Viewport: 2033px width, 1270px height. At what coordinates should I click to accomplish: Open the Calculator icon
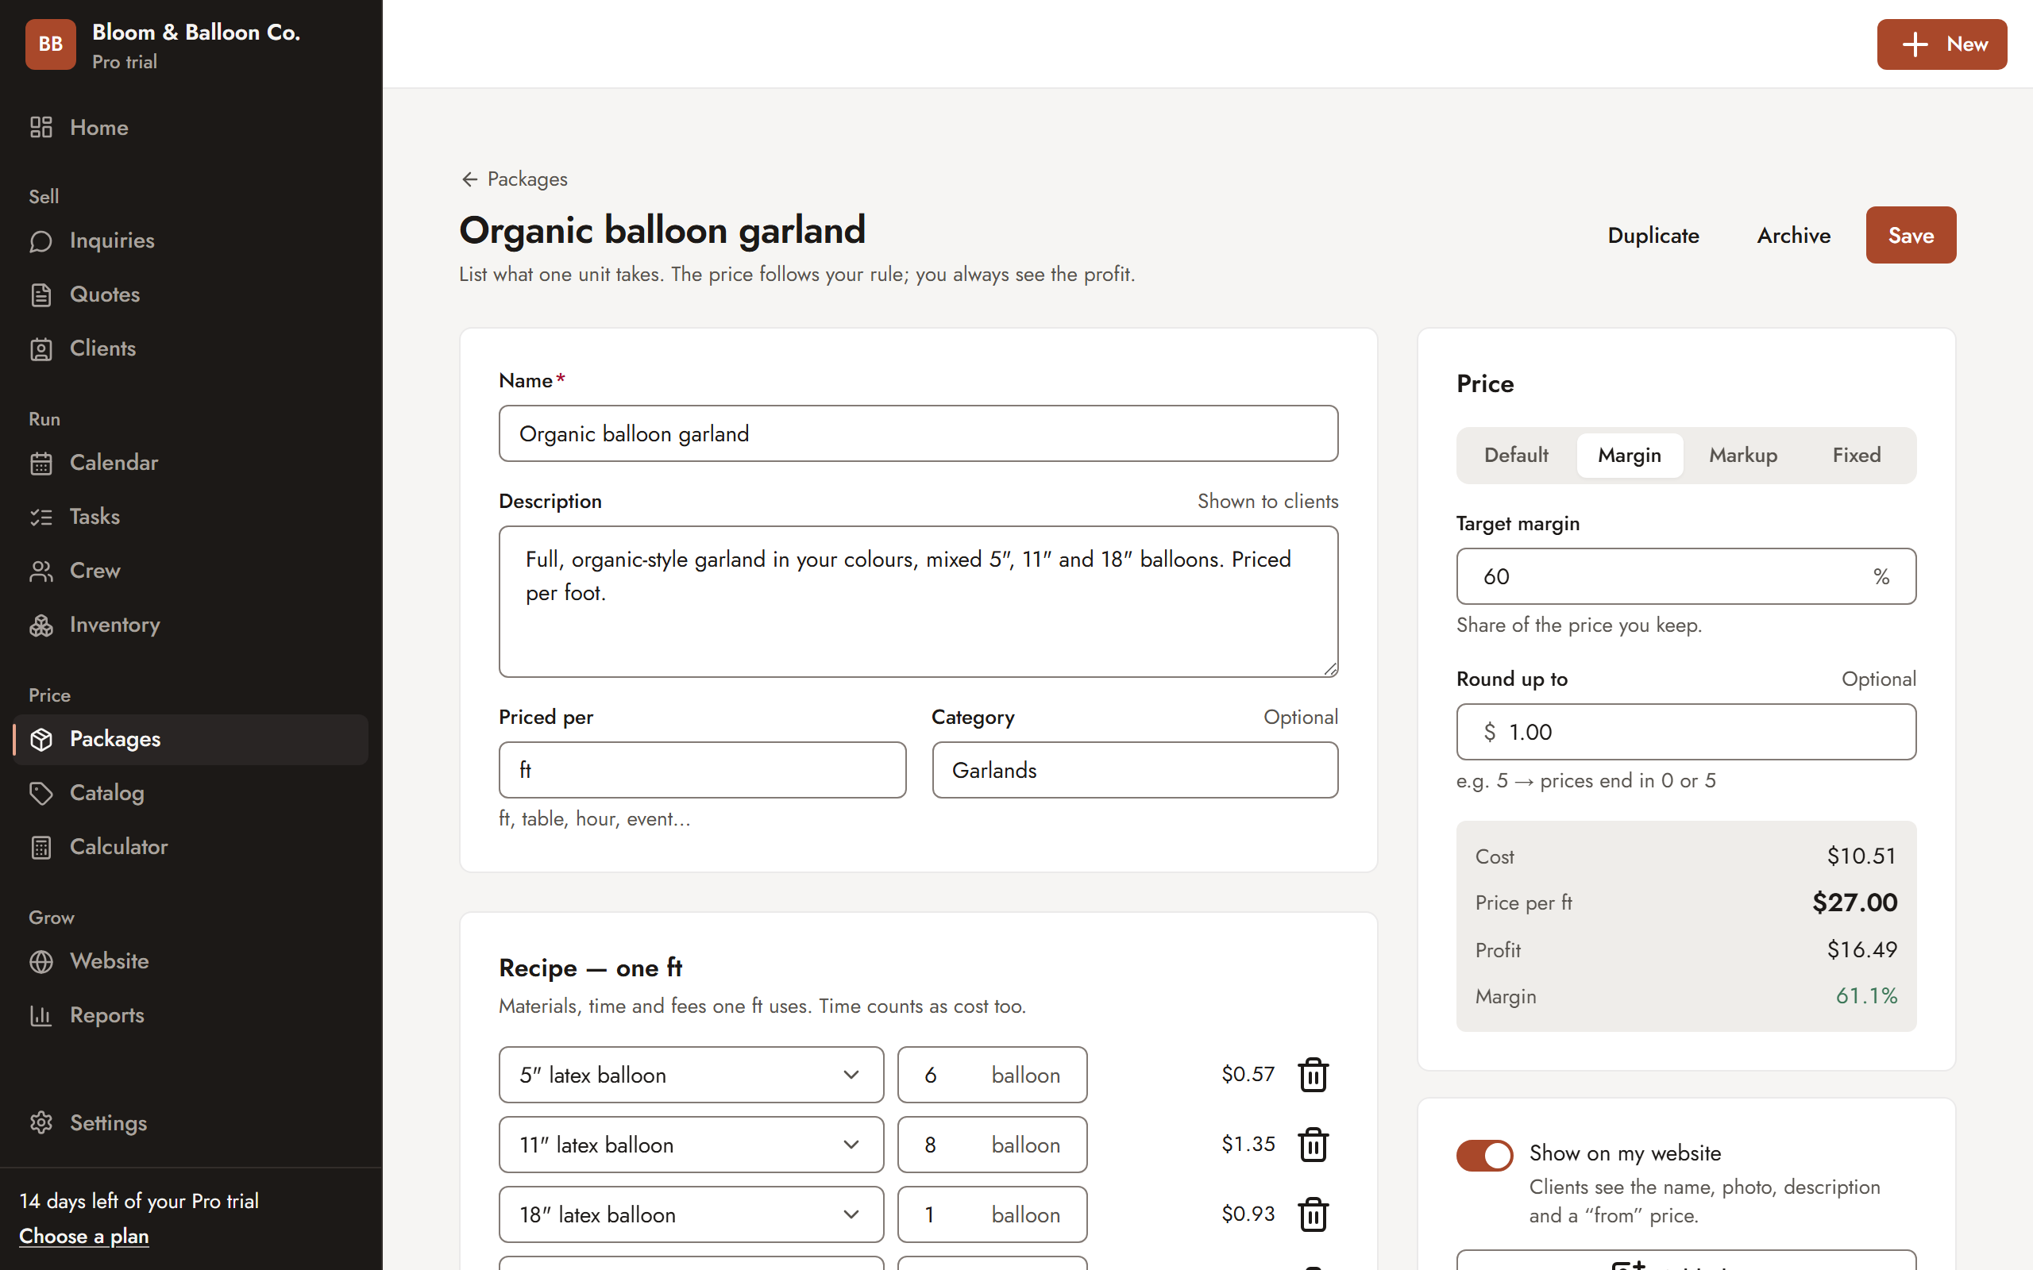41,847
